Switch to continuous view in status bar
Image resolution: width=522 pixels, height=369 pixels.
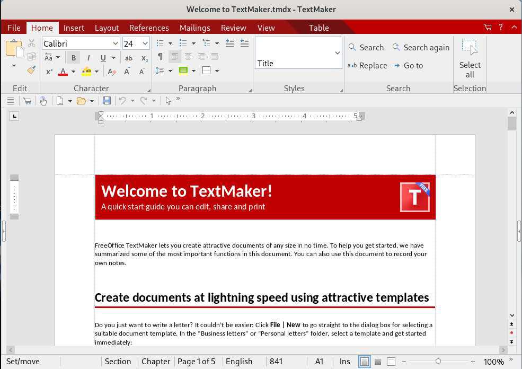[x=378, y=362]
